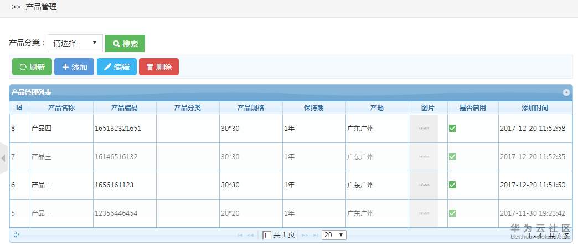578x245 pixels.
Task: Open the image thumbnail for 产品三
Action: pyautogui.click(x=424, y=157)
